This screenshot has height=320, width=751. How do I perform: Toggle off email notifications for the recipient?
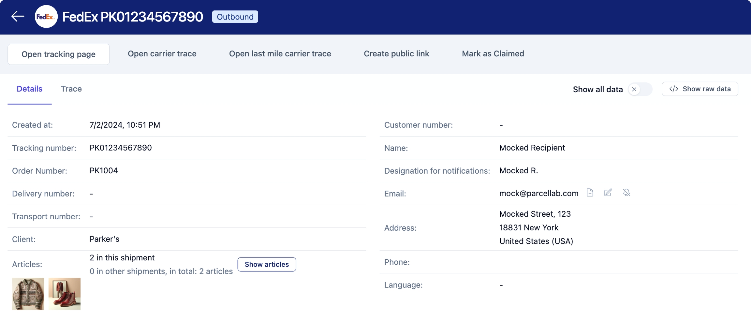[x=626, y=193]
